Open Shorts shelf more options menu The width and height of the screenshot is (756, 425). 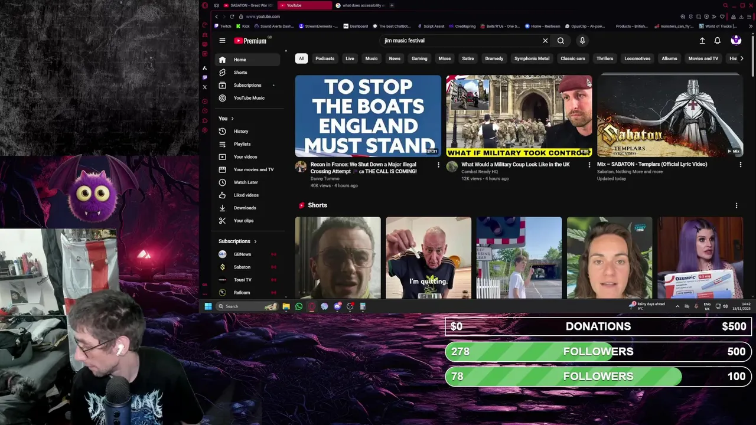[x=736, y=205]
